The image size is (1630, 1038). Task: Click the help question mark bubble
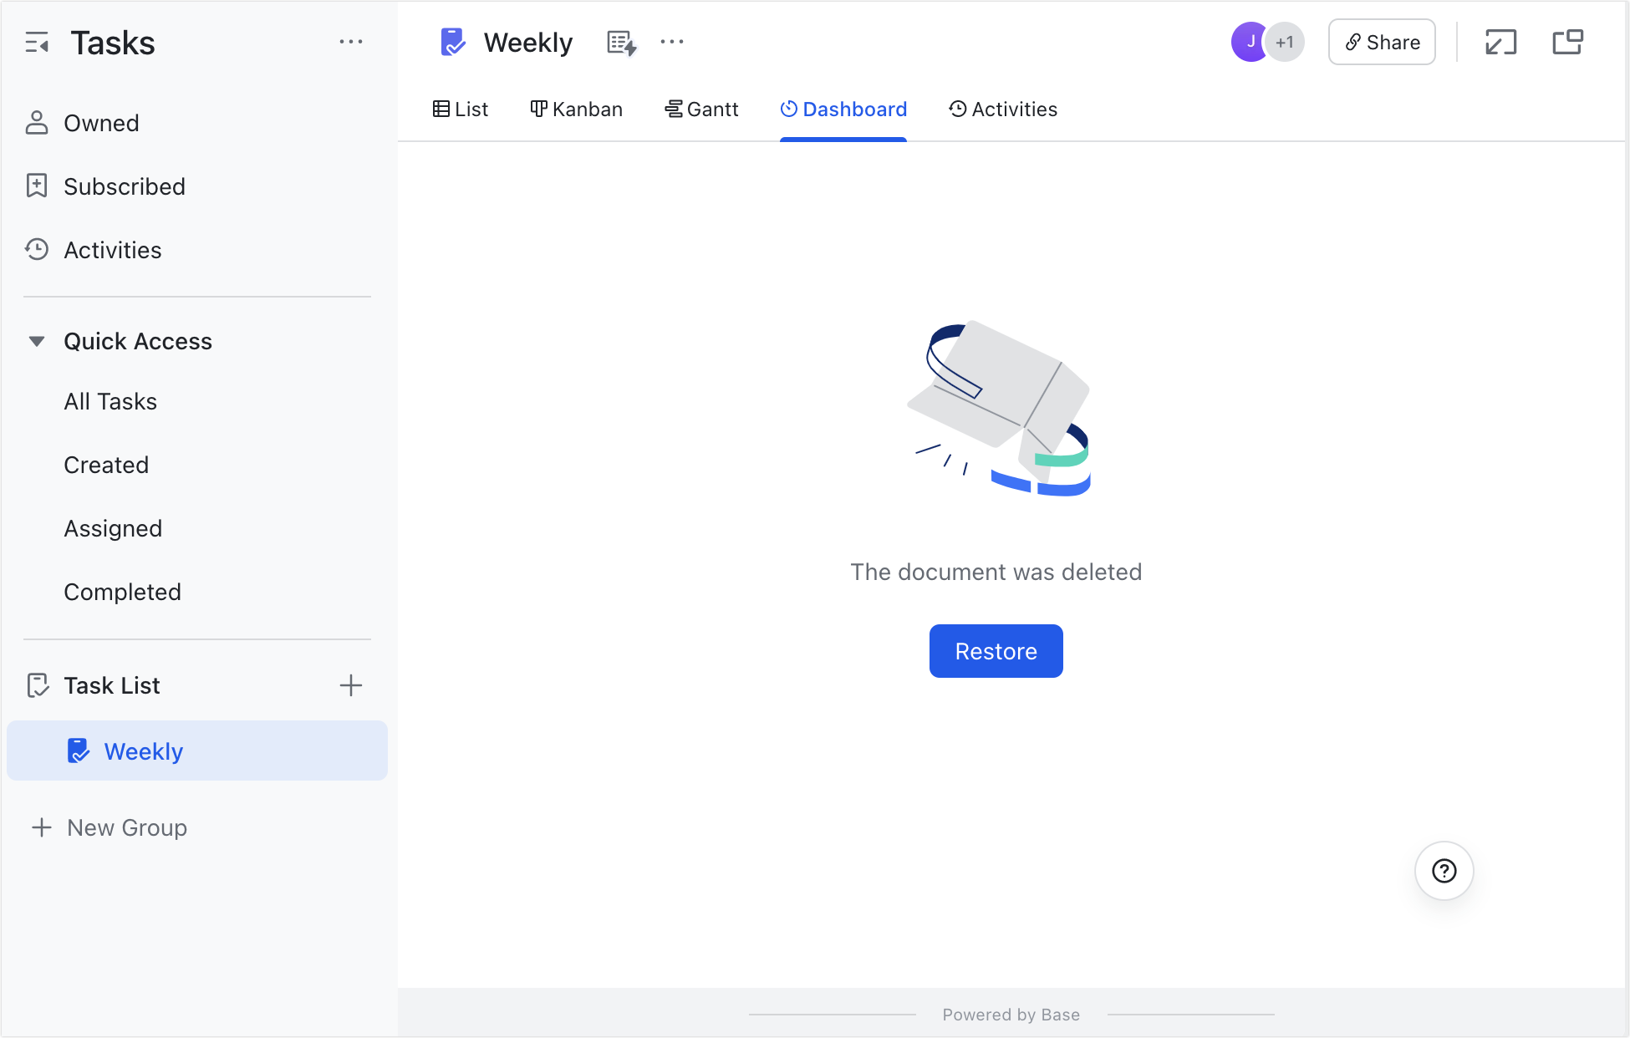pos(1444,871)
